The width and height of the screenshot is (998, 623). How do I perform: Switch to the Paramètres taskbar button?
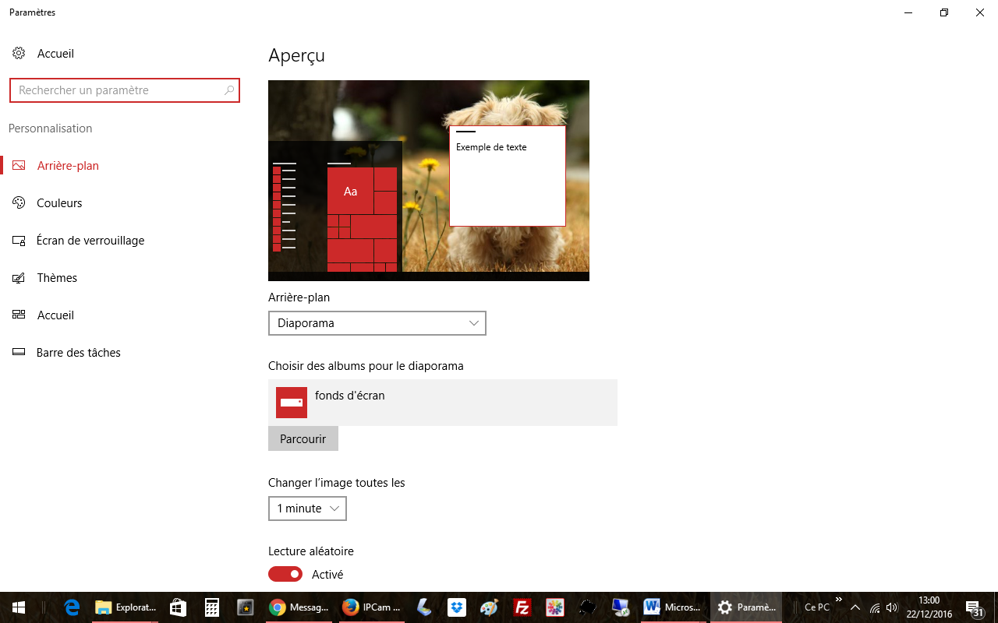point(746,607)
